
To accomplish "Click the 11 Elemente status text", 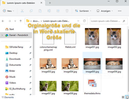I will coord(8,97).
